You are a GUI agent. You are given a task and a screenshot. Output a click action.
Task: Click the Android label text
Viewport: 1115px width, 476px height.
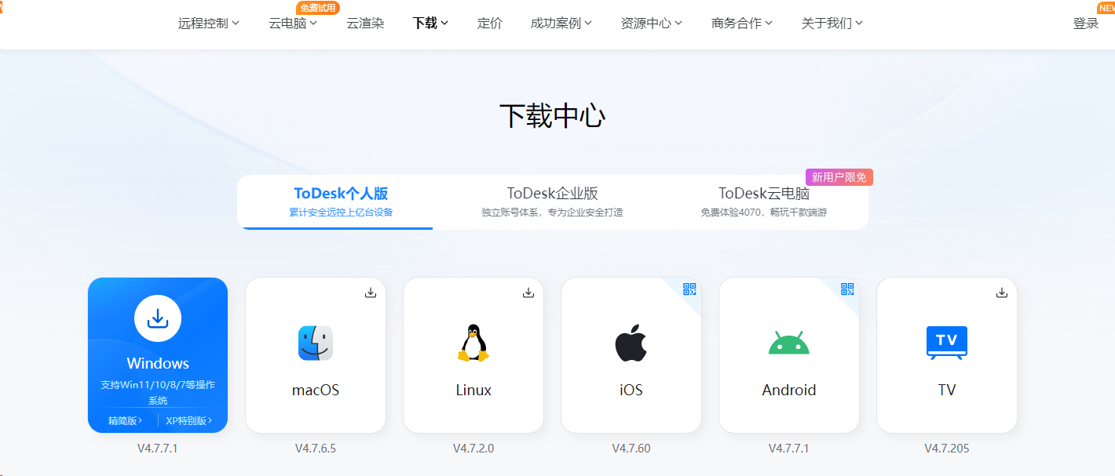coord(789,390)
